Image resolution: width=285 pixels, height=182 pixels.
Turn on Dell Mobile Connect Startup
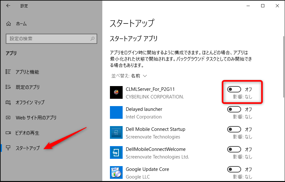point(234,129)
